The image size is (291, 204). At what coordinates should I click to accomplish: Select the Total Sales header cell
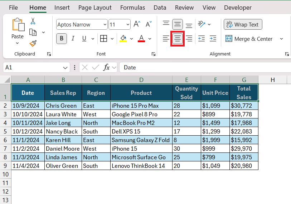pyautogui.click(x=244, y=93)
